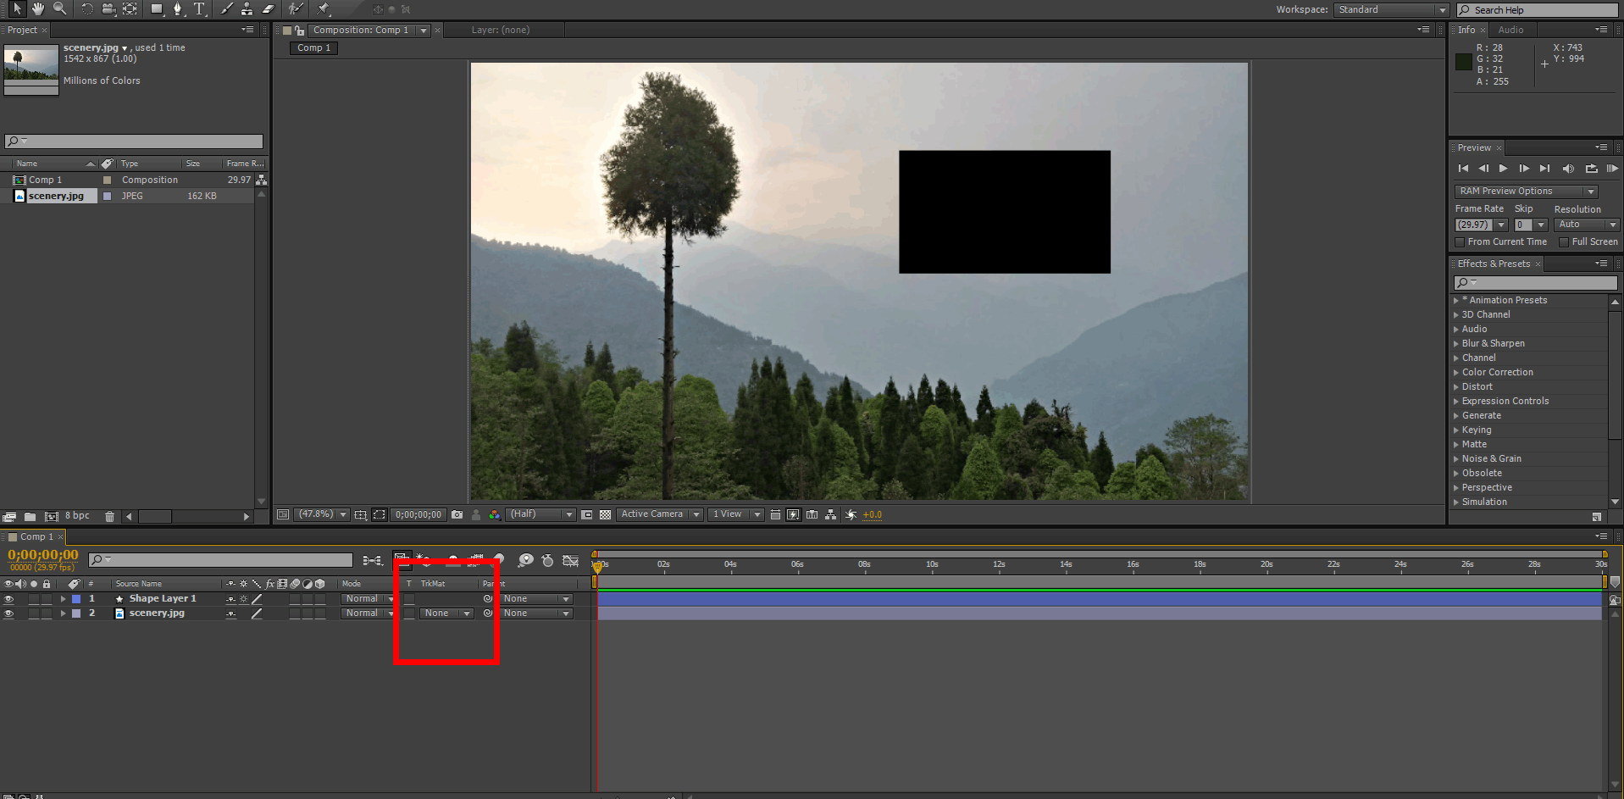
Task: Select the Puppet Pin tool
Action: coord(324,8)
